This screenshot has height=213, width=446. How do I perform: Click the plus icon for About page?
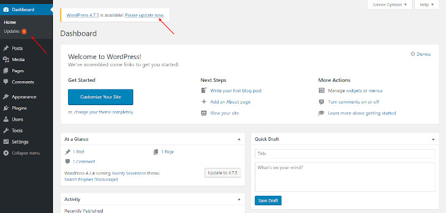click(x=203, y=102)
